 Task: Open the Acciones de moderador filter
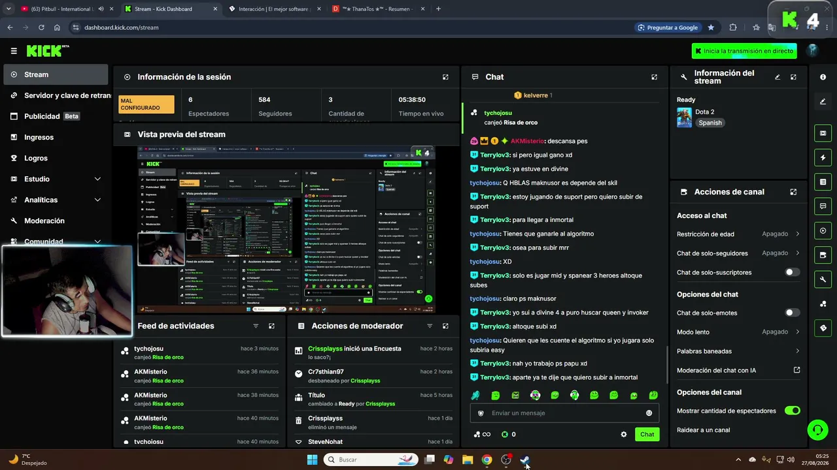430,326
